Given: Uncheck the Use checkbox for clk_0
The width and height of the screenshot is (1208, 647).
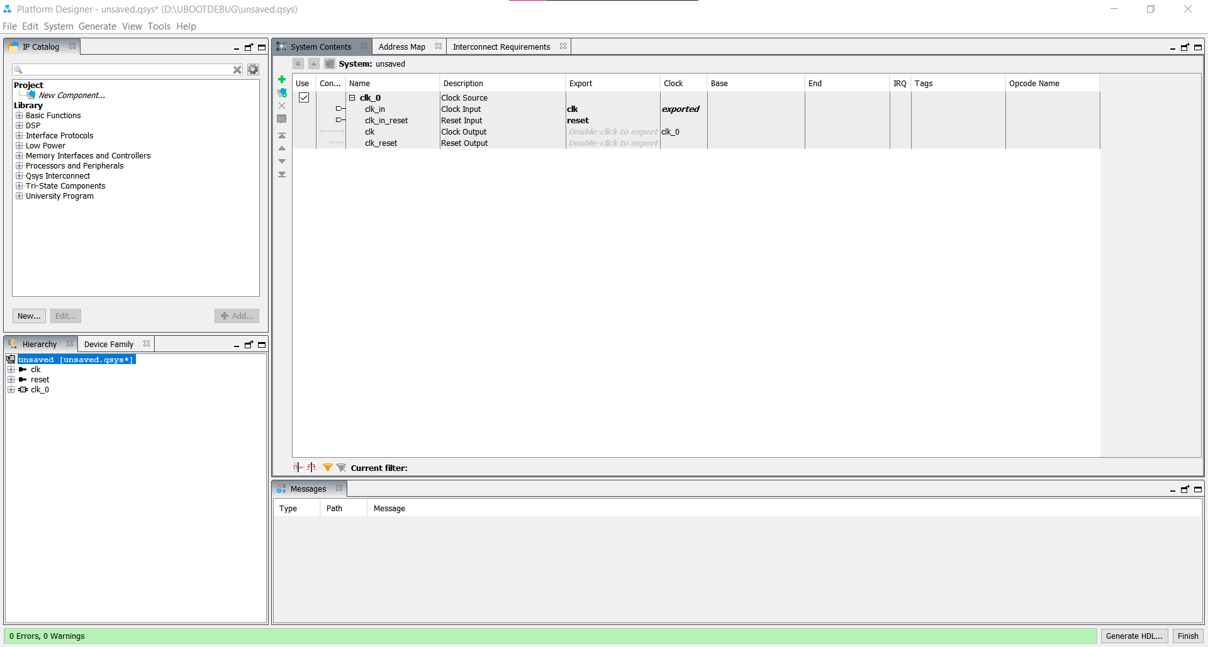Looking at the screenshot, I should coord(304,97).
